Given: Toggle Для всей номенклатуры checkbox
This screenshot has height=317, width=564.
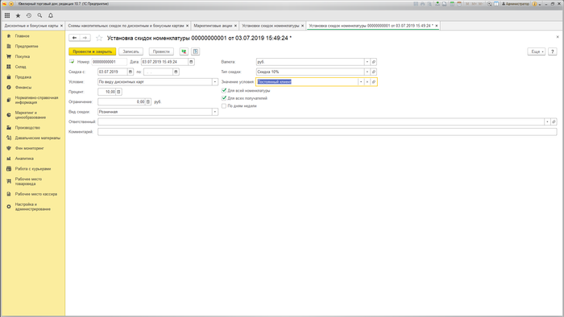Looking at the screenshot, I should tap(224, 90).
